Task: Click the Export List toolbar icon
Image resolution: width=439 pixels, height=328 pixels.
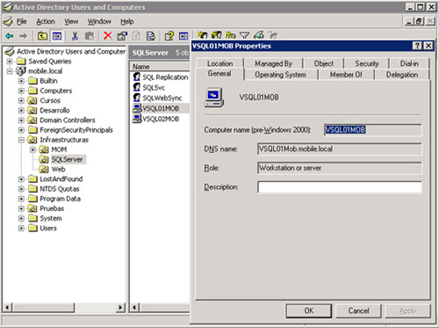Action: coord(151,36)
